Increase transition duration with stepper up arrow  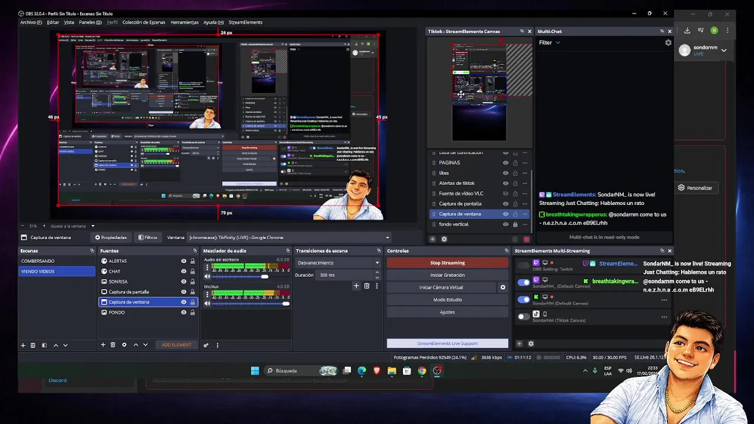377,273
